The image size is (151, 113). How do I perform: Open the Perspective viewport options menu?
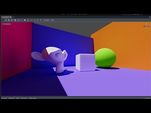[7, 24]
